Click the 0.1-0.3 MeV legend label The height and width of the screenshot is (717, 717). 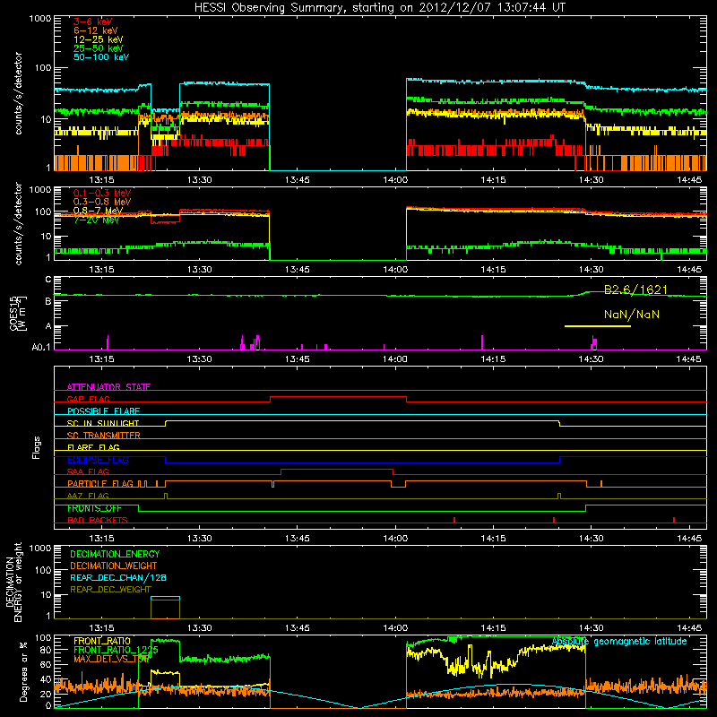point(102,193)
